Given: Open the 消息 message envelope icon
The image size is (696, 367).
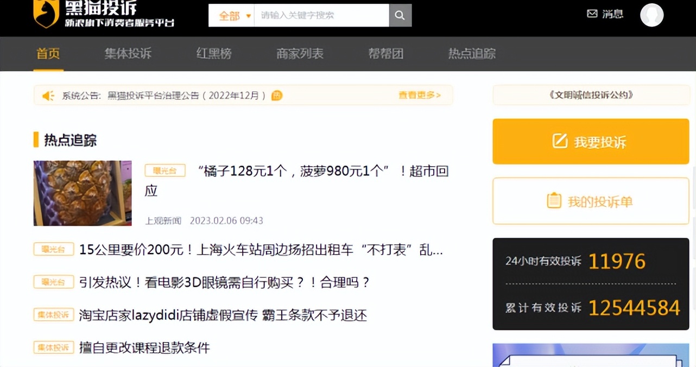Looking at the screenshot, I should 592,14.
